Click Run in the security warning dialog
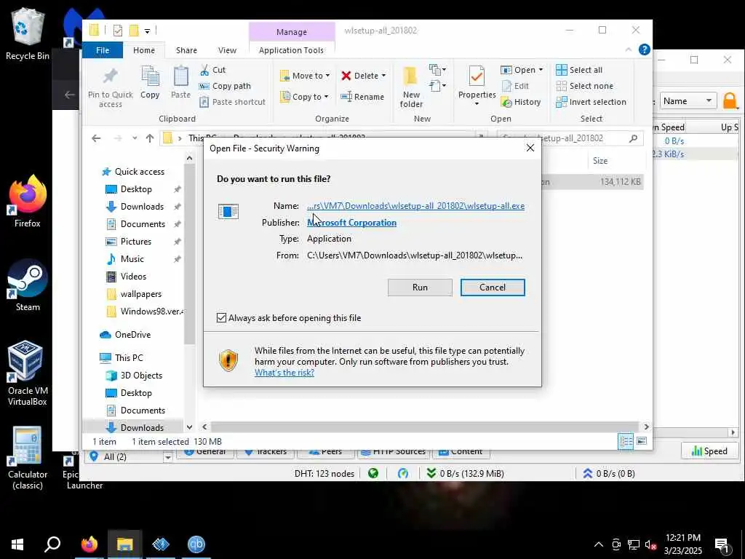Viewport: 745px width, 559px height. [420, 287]
